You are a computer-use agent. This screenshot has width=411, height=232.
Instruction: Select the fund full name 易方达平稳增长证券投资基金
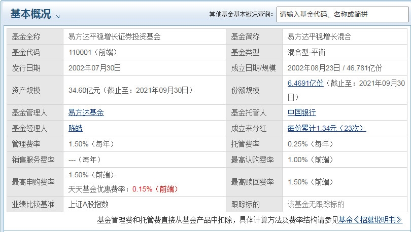click(114, 36)
